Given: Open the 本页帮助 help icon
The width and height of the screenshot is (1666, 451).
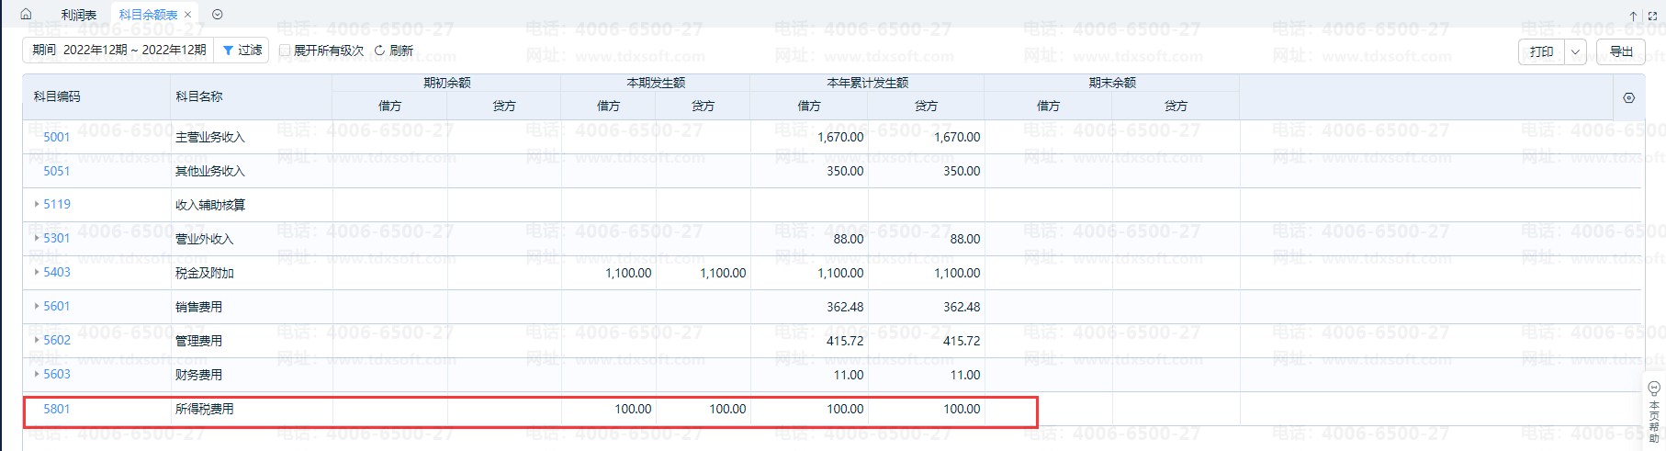Looking at the screenshot, I should 1654,412.
